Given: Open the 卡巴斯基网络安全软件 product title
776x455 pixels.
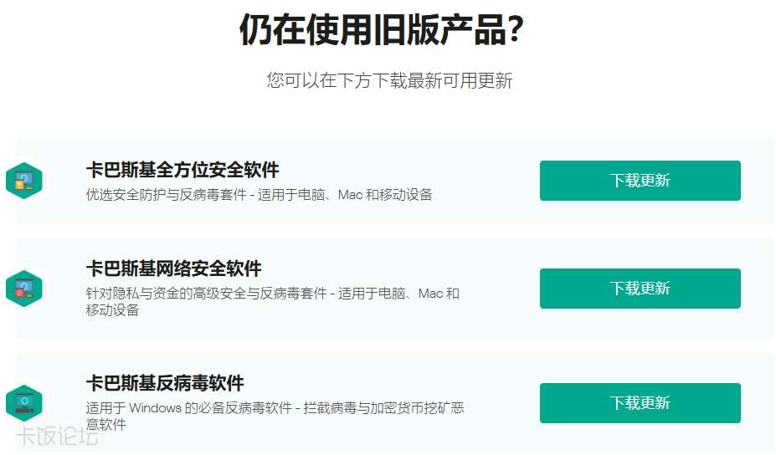Looking at the screenshot, I should point(174,268).
